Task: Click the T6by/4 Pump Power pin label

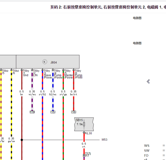Action: click(x=58, y=74)
